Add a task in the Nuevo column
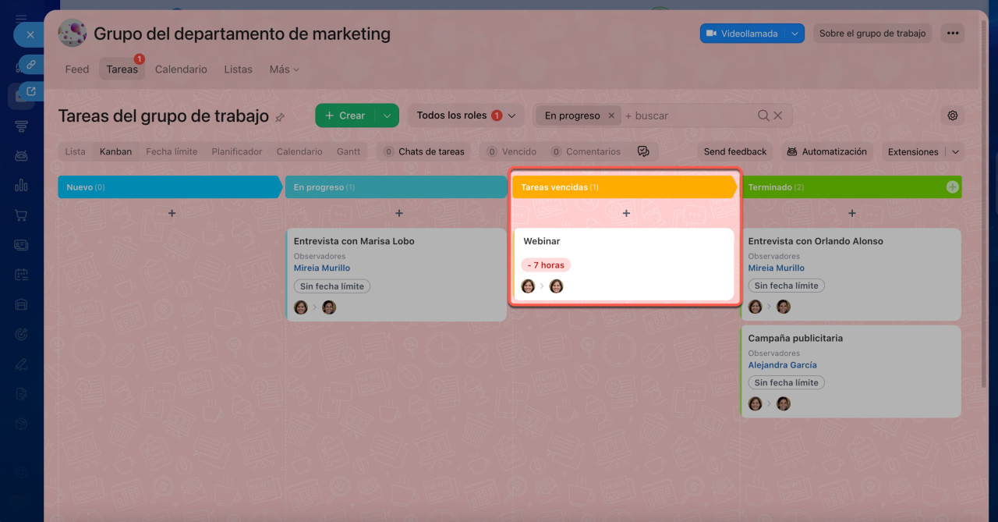This screenshot has height=522, width=998. tap(172, 213)
